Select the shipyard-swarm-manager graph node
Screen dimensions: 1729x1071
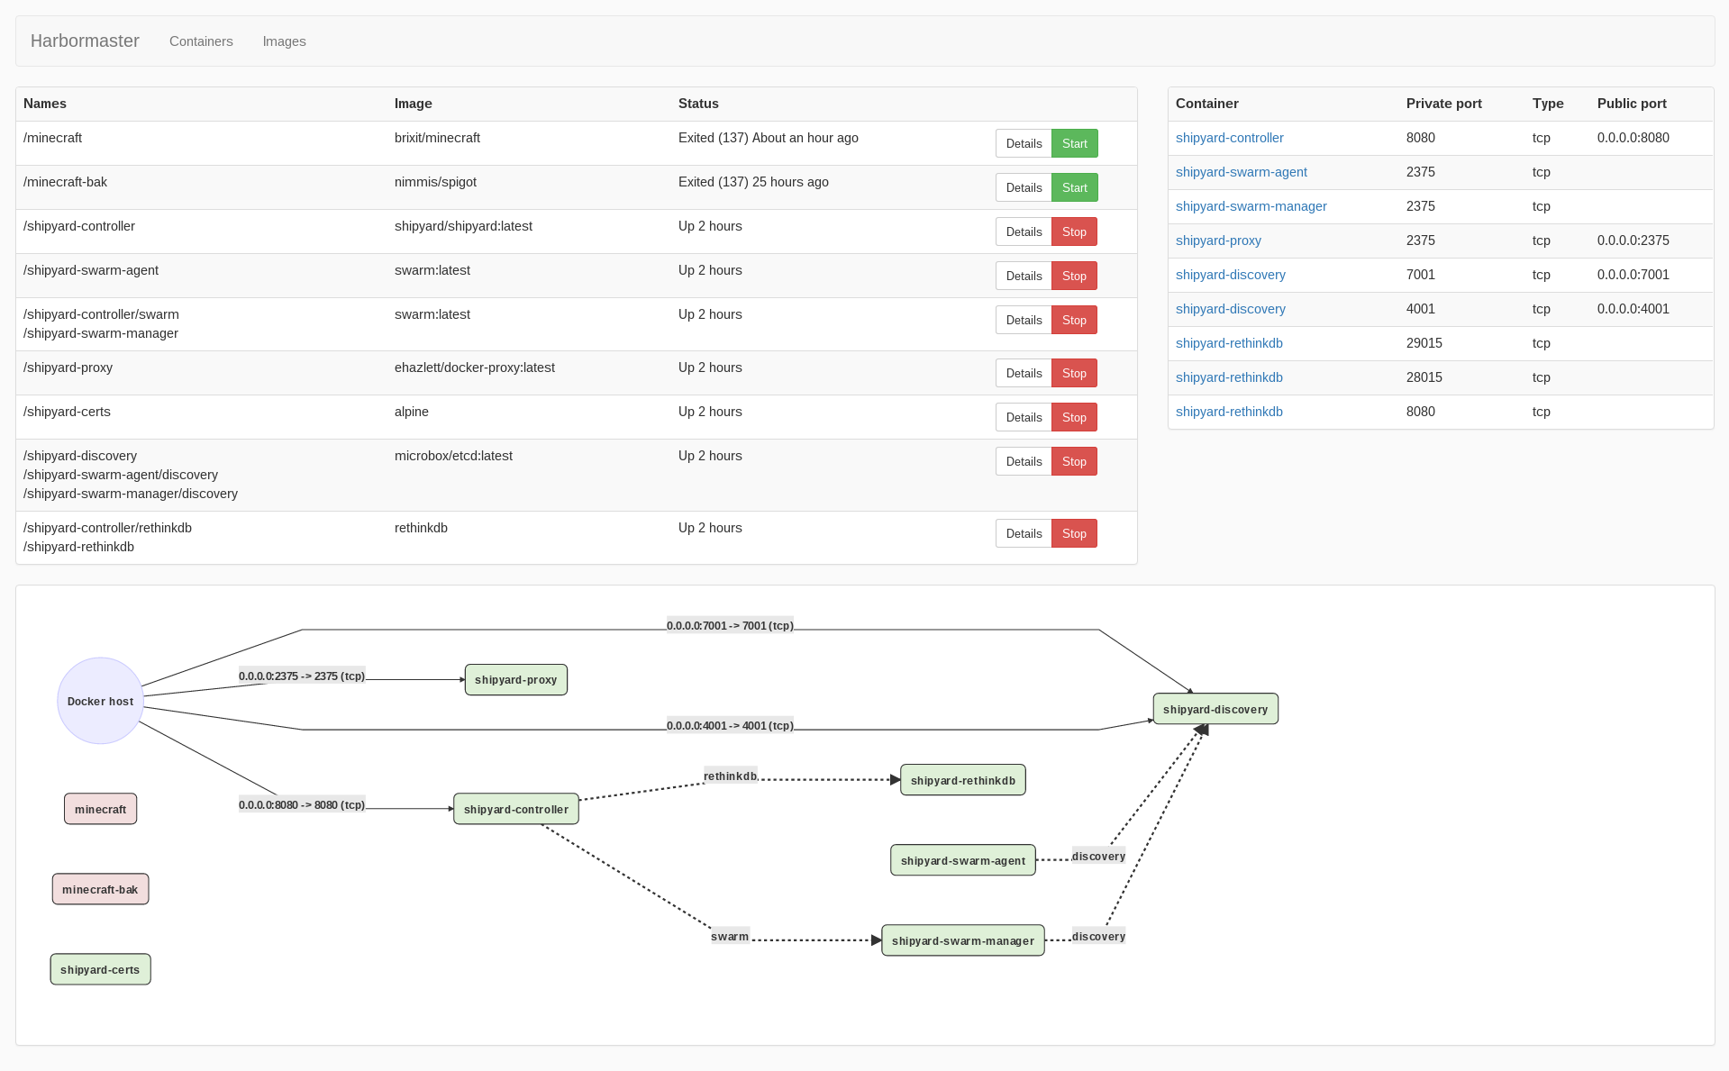[x=962, y=939]
